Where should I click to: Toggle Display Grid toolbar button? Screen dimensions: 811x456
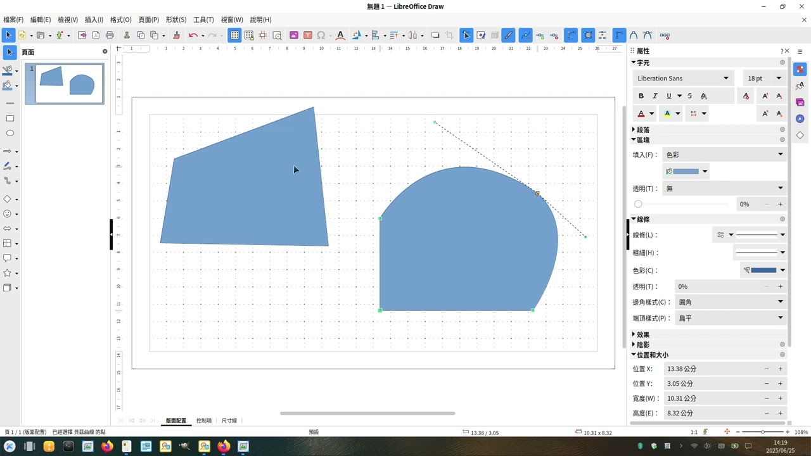tap(235, 35)
